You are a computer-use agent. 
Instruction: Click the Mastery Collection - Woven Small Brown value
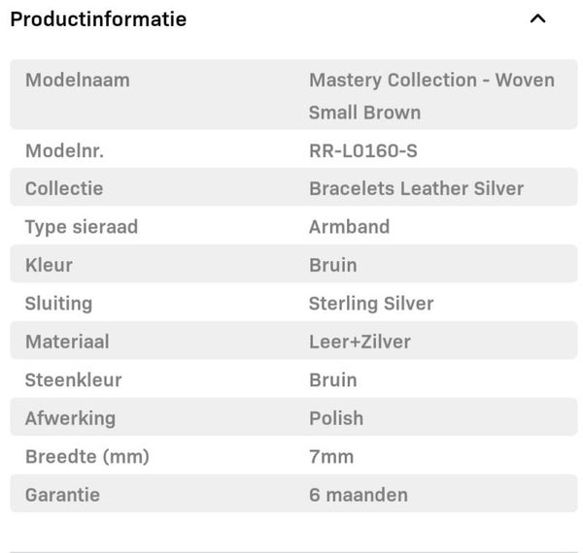(431, 95)
